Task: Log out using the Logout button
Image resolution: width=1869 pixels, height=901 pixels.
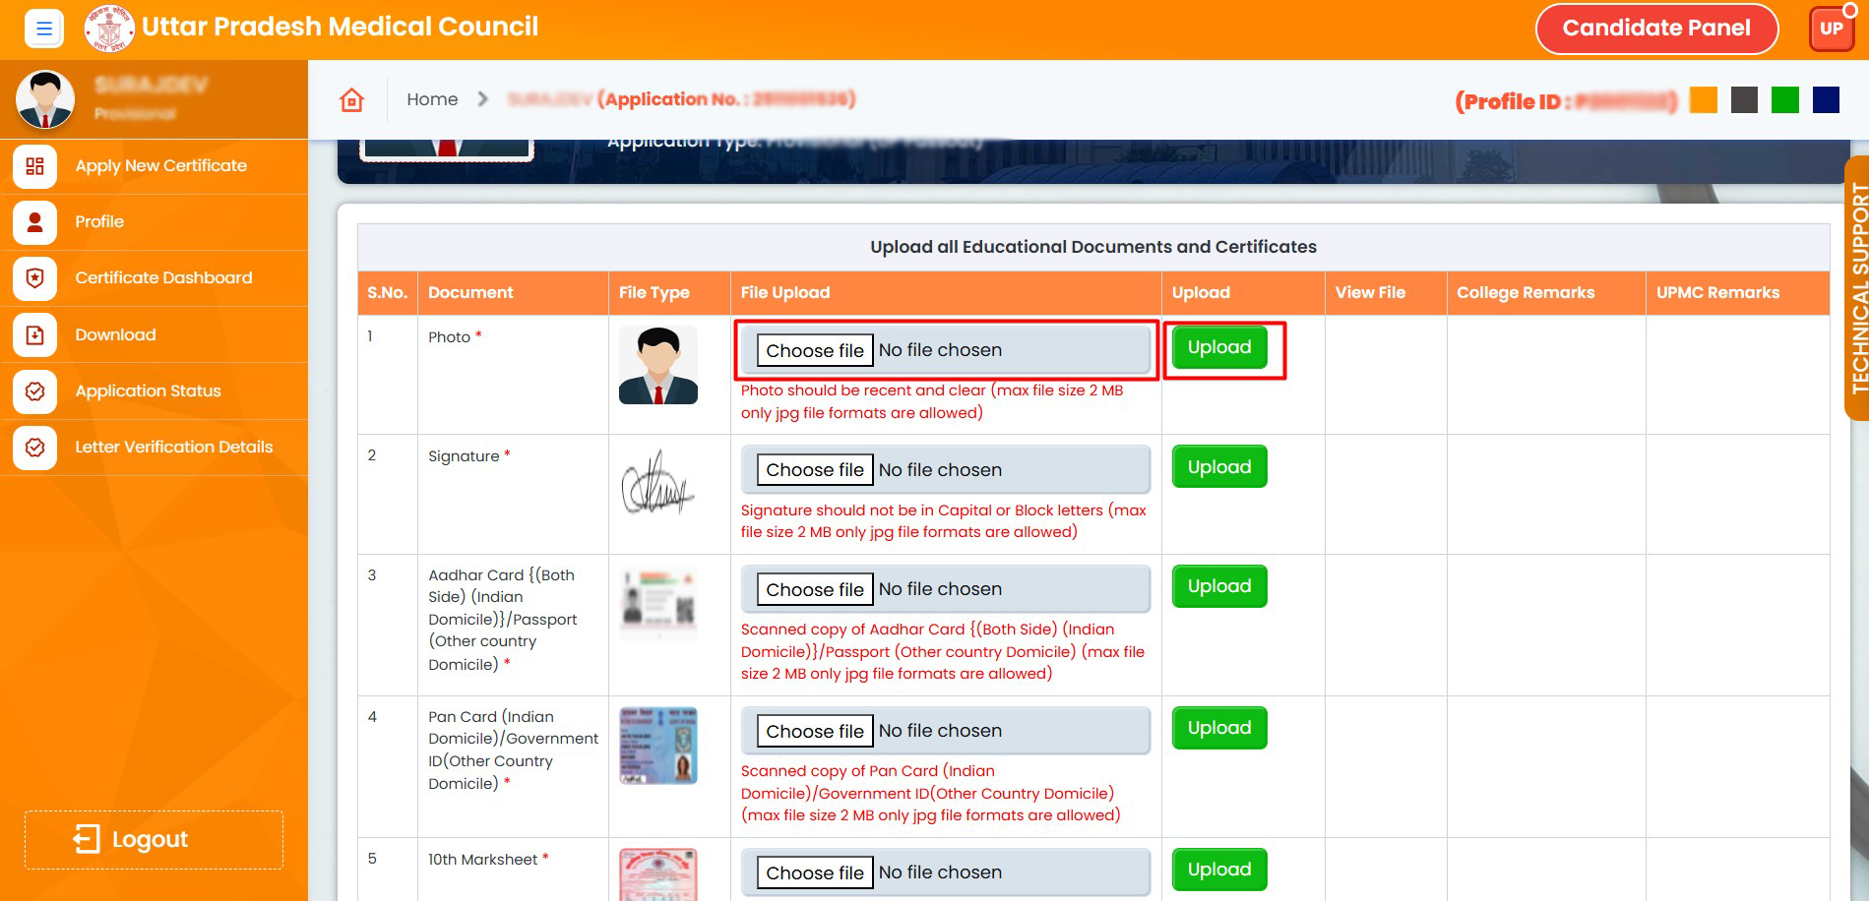Action: pos(154,839)
